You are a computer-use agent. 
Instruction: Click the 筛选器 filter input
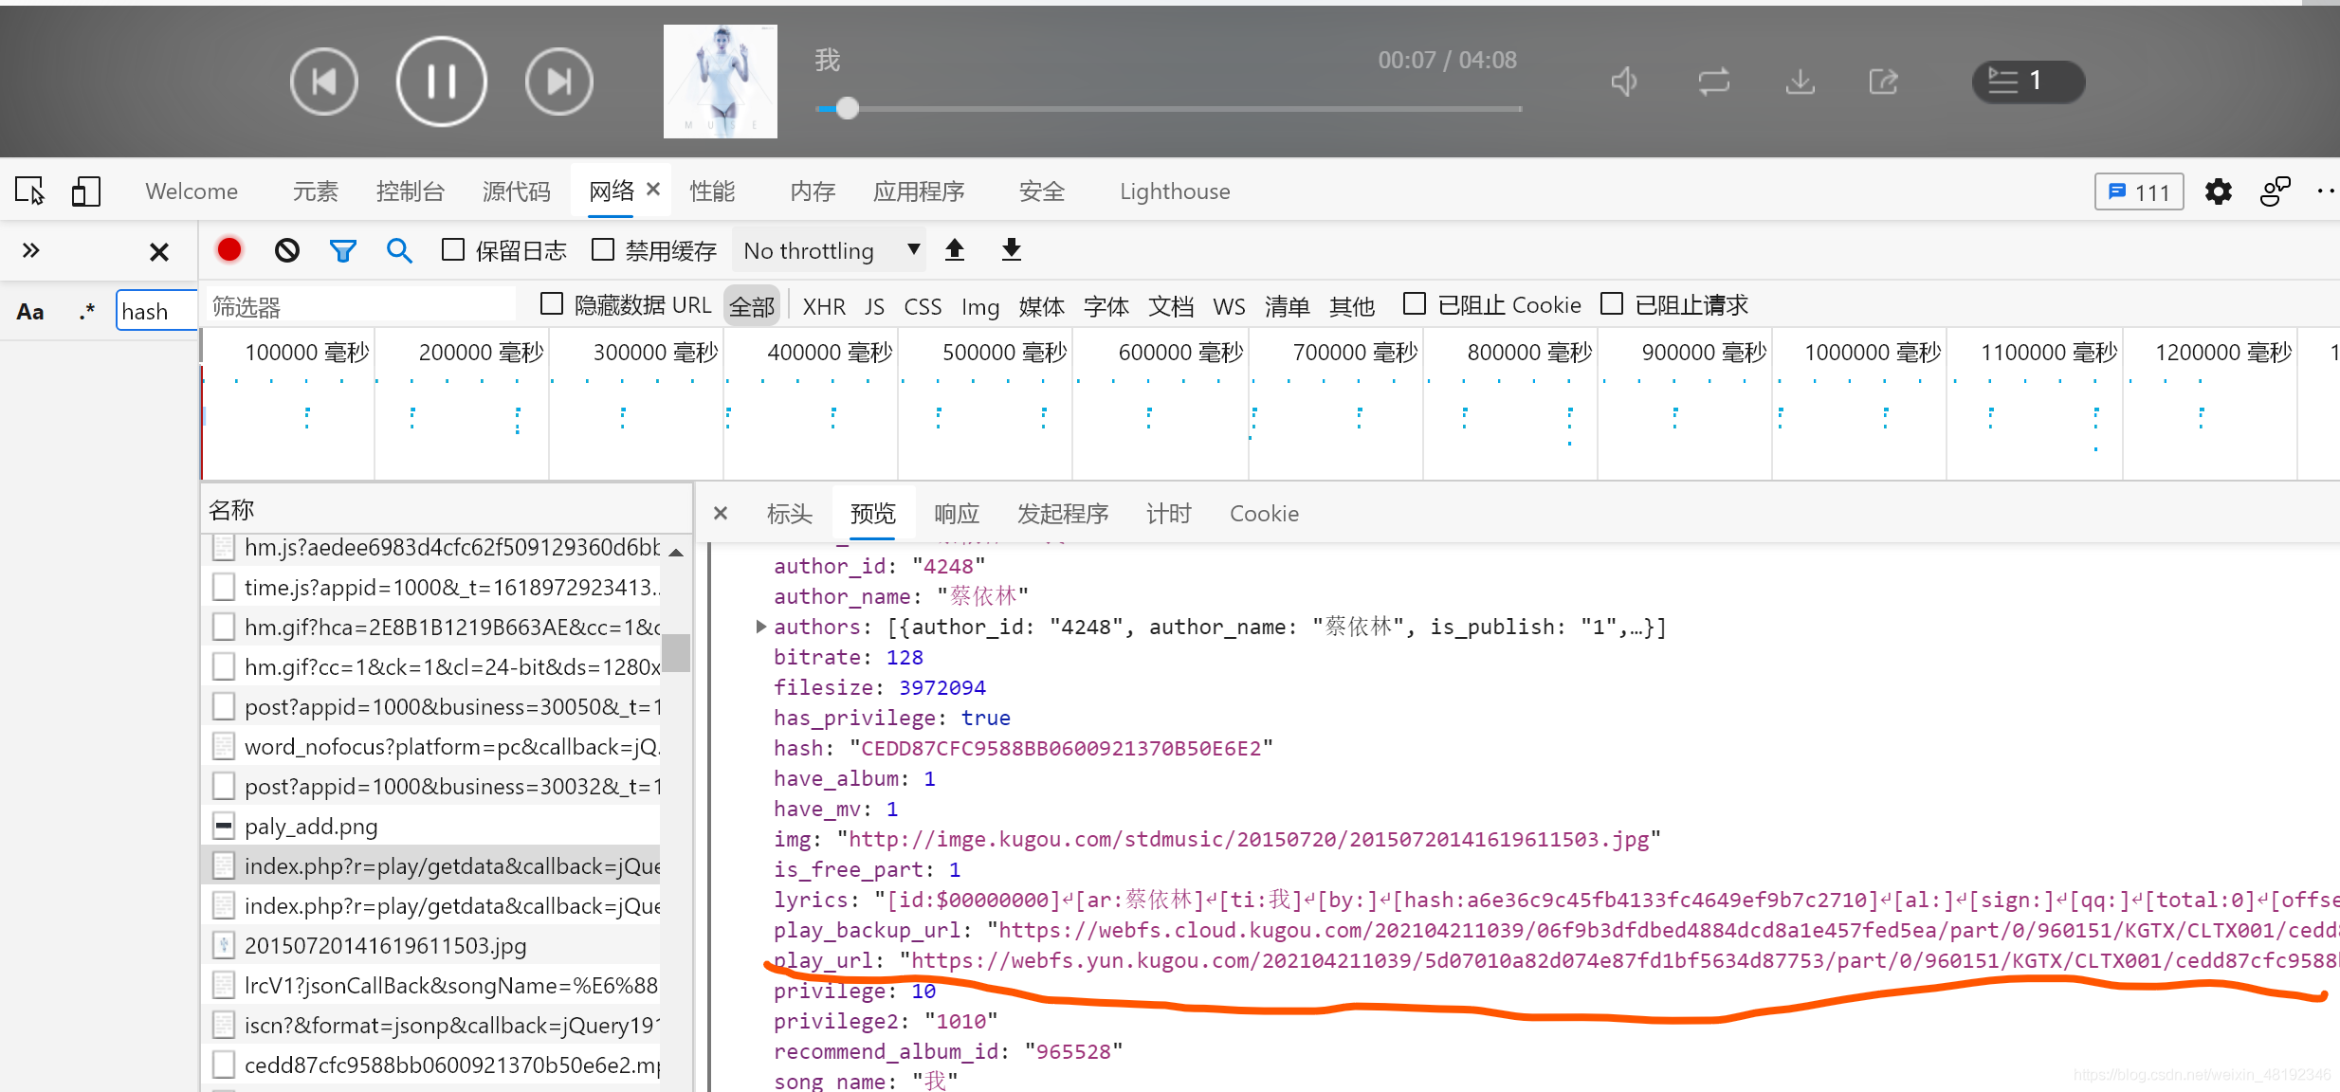pyautogui.click(x=360, y=307)
